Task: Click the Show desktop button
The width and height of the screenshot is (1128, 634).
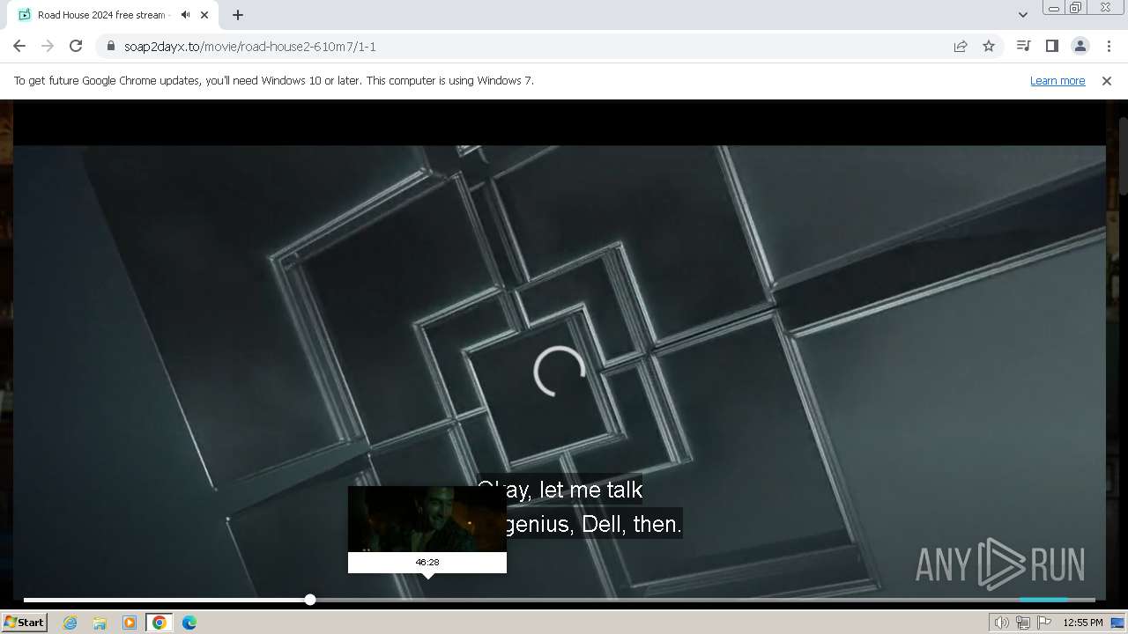Action: pos(1117,623)
